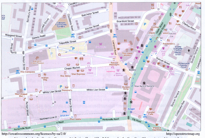Image resolution: width=205 pixels, height=138 pixels.
Task: Click the Barnsbury Road label
Action: (29, 14)
